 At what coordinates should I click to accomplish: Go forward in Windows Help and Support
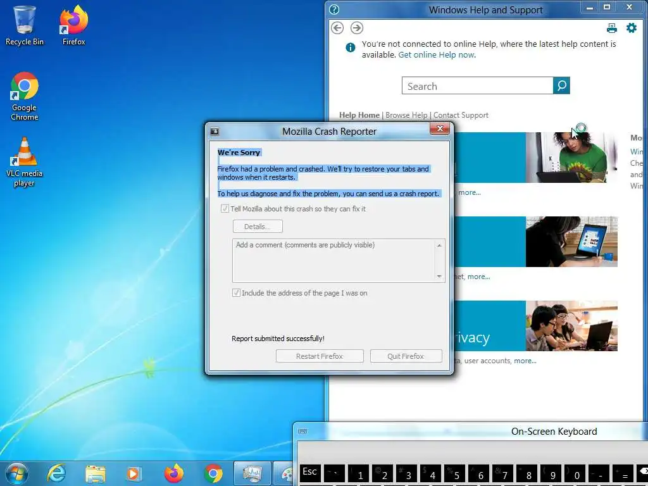click(x=357, y=28)
